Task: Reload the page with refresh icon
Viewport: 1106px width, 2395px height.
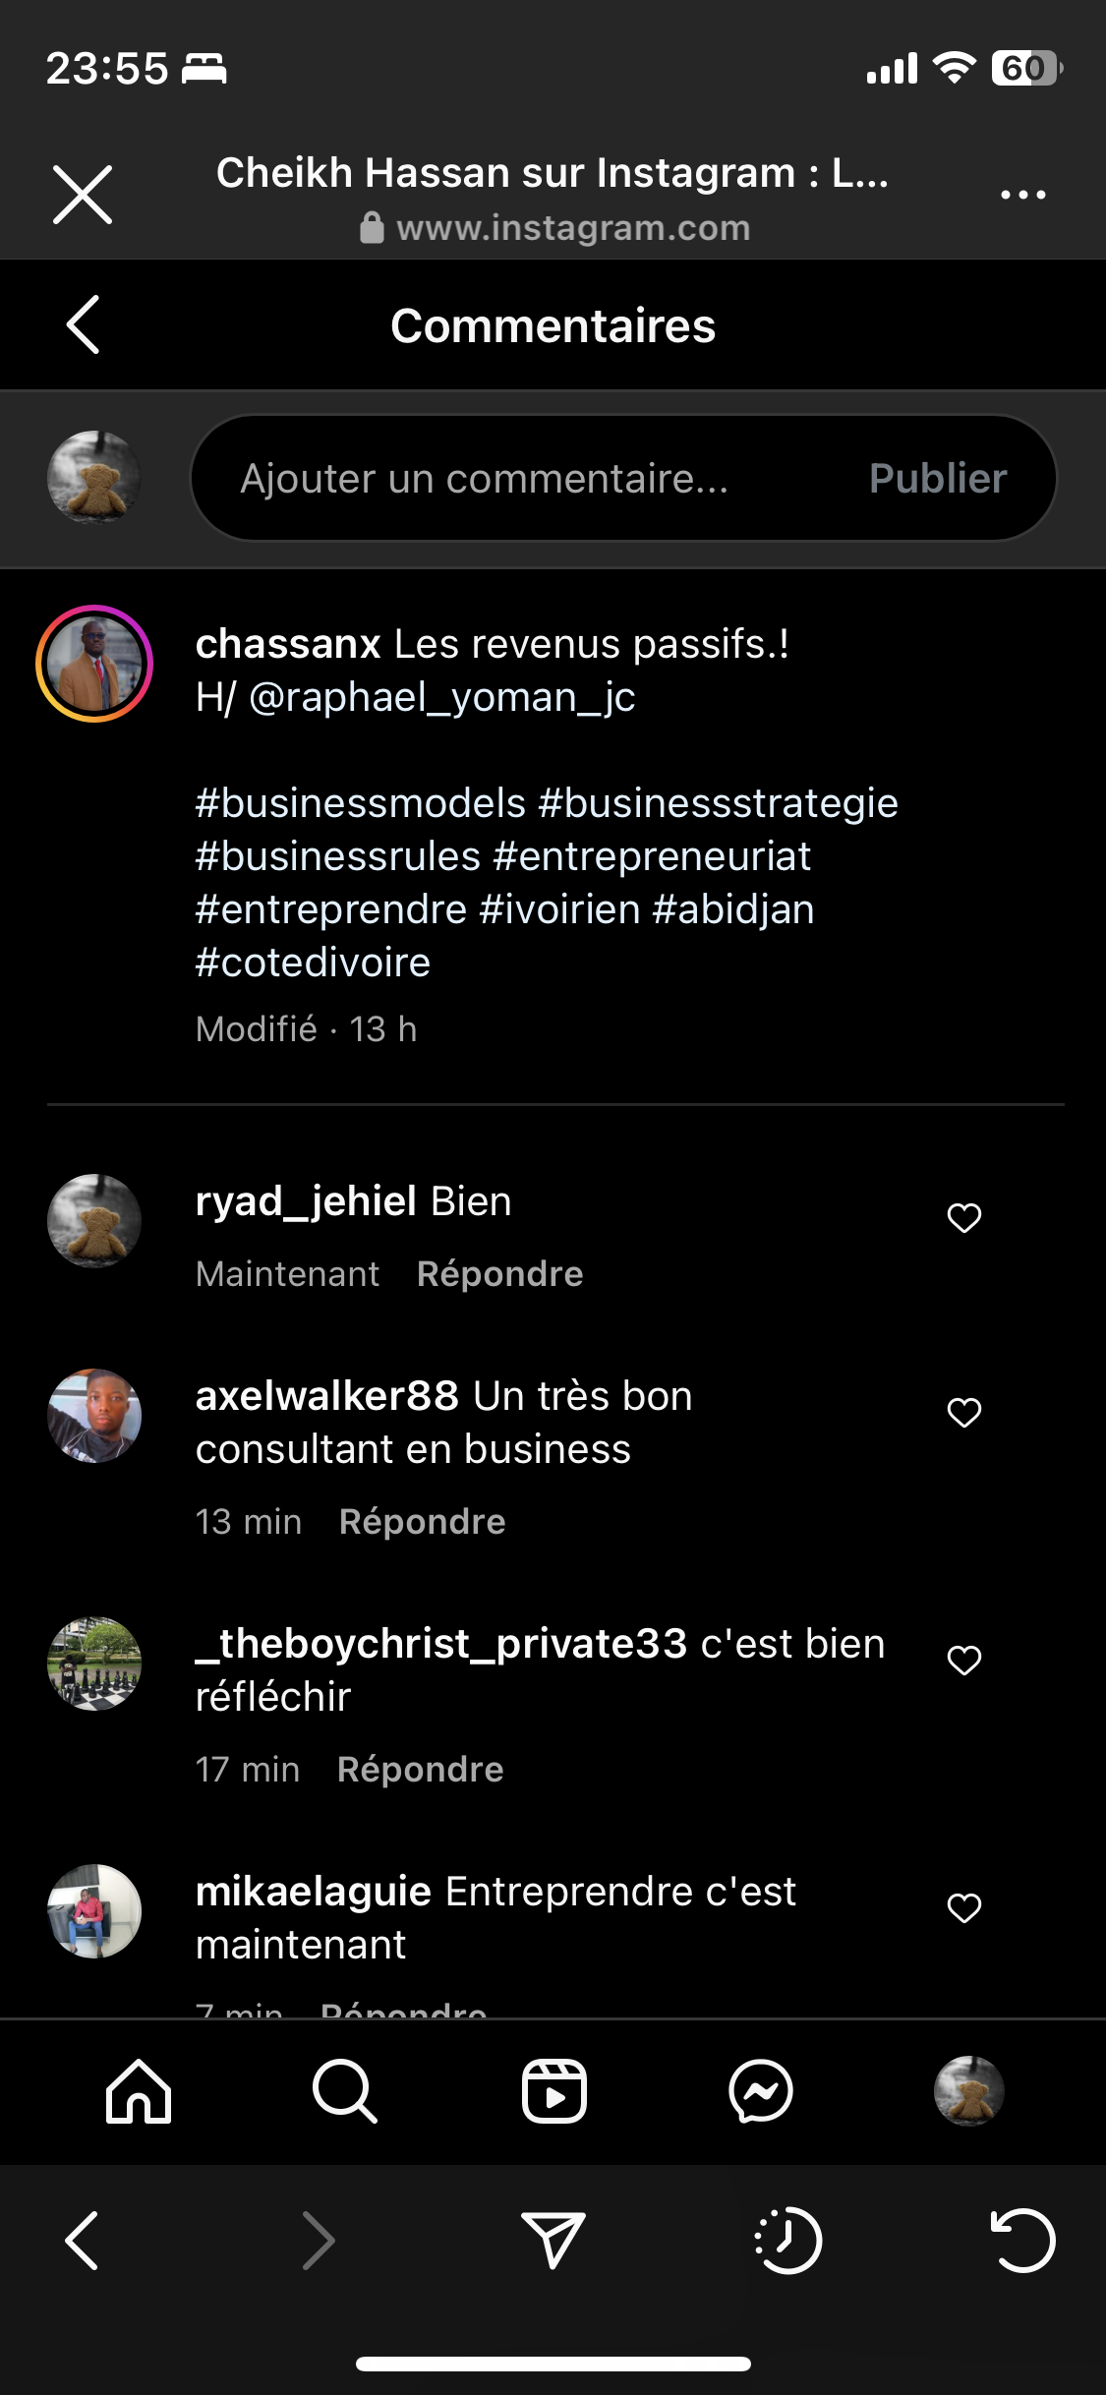Action: pos(1022,2241)
